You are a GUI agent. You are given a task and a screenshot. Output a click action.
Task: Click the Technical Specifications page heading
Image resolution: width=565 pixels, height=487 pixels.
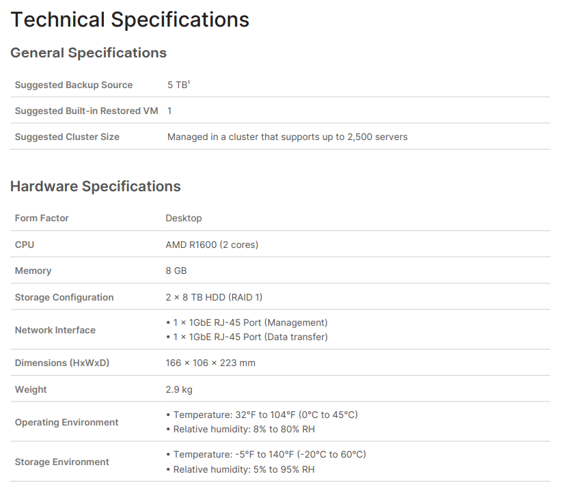(x=130, y=19)
